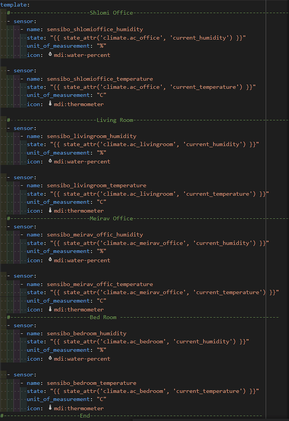The image size is (289, 421).
Task: Select thermometer icon in sensibo_meirav_offic_temperature block
Action: [50, 309]
